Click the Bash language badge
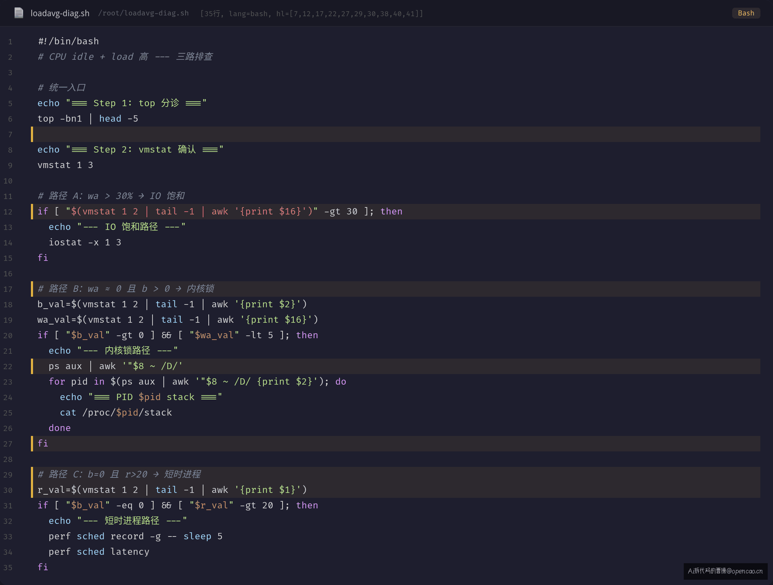This screenshot has width=773, height=585. pos(746,13)
